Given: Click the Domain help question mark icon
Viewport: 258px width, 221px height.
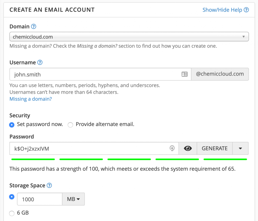Looking at the screenshot, I should [34, 26].
